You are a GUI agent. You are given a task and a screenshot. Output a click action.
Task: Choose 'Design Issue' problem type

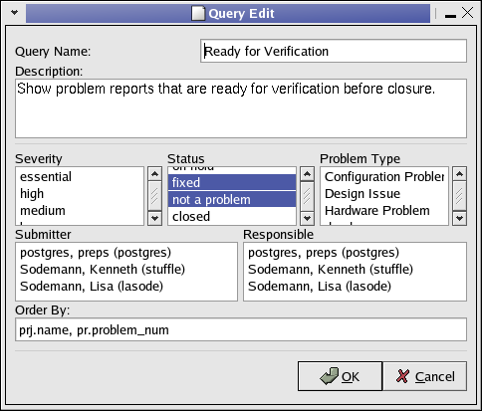(x=384, y=193)
